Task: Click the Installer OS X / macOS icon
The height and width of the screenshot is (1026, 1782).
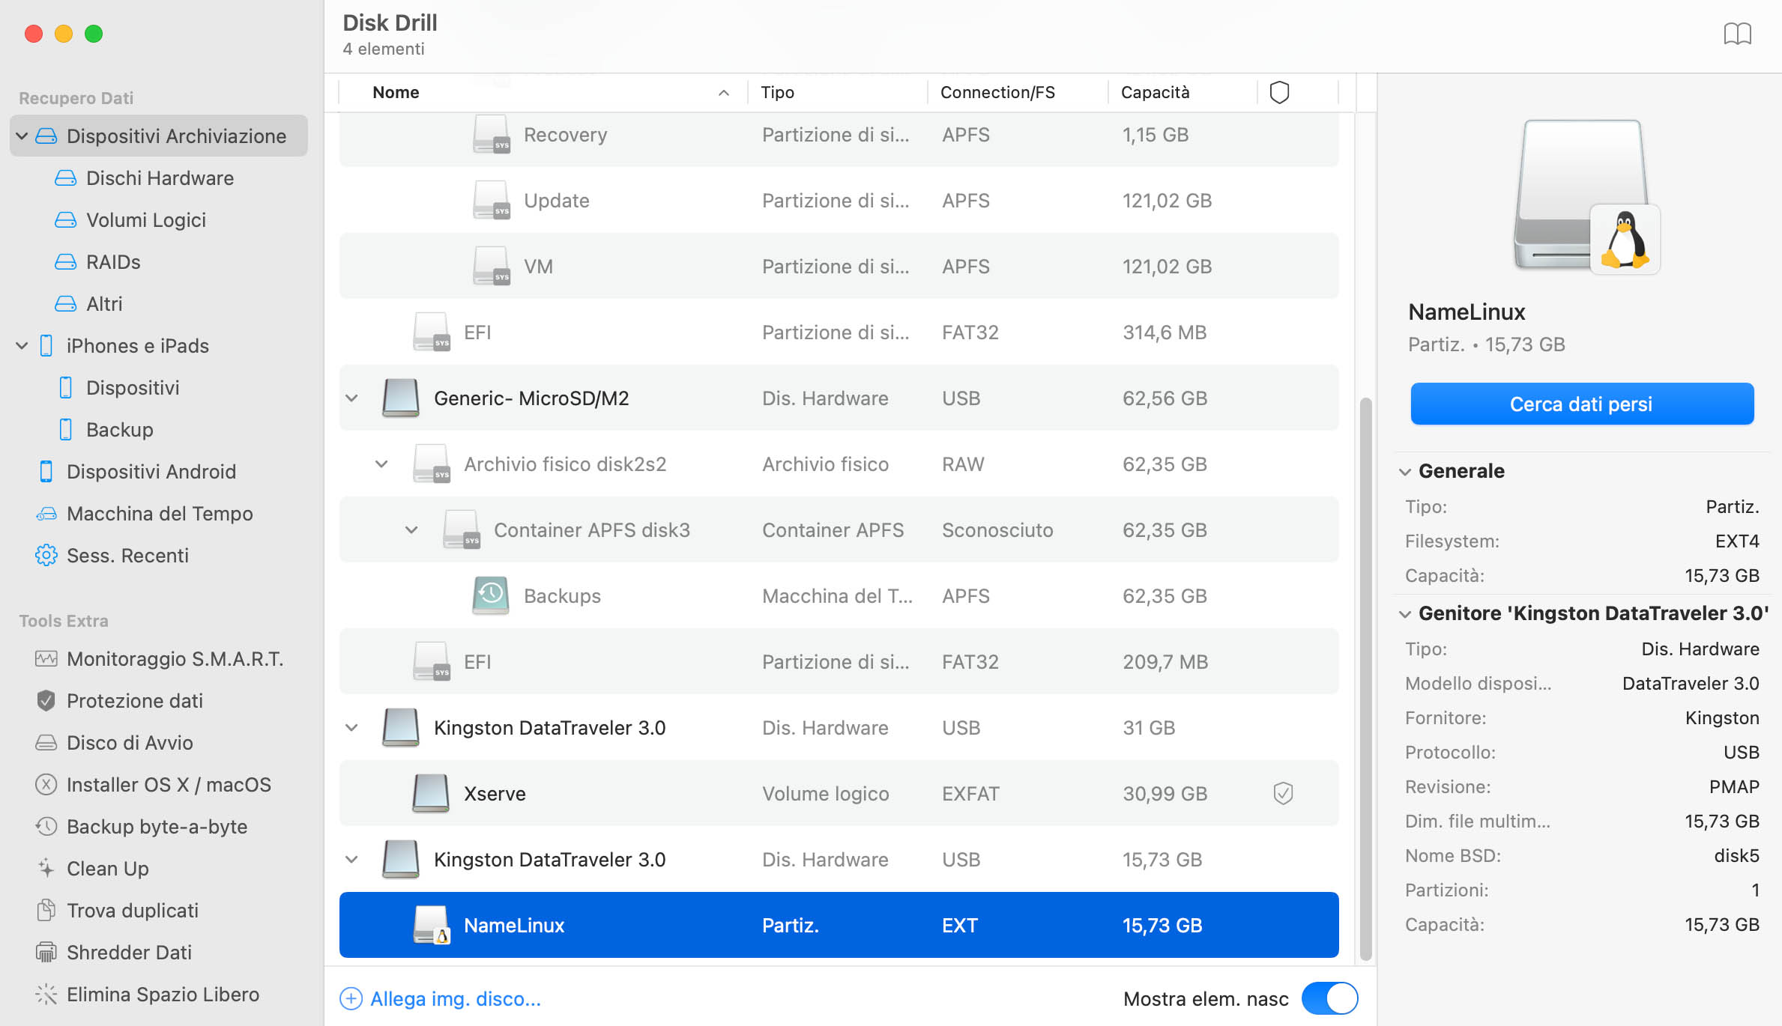Action: pyautogui.click(x=46, y=785)
